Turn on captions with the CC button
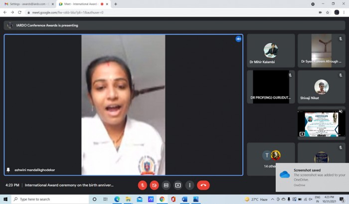349x204 pixels. click(166, 185)
